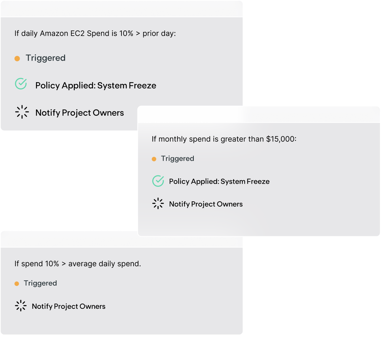Click the spinner icon in the monthly spend card
Viewport: 381px width, 358px height.
[158, 203]
